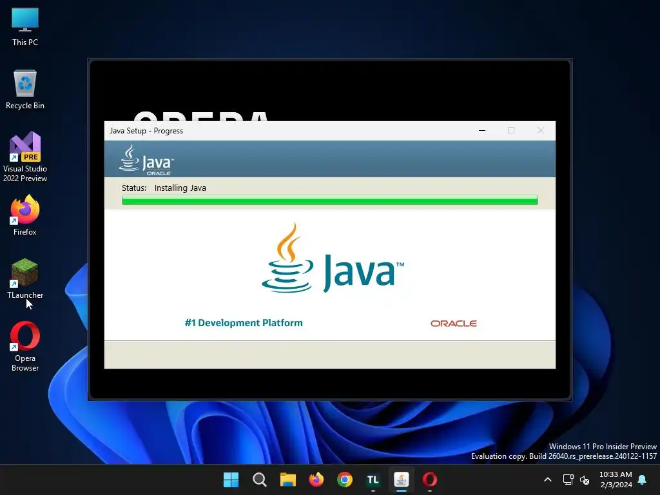Switch to Opera in the taskbar
Image resolution: width=660 pixels, height=495 pixels.
coord(430,480)
